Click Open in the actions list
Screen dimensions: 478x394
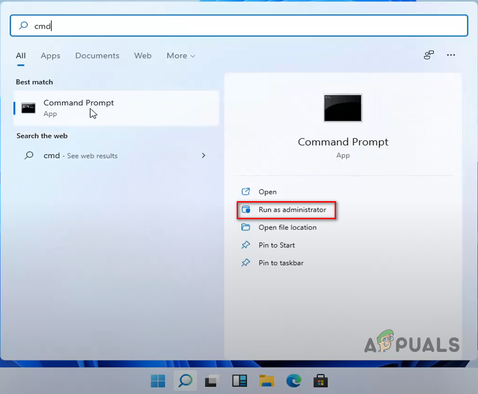267,192
